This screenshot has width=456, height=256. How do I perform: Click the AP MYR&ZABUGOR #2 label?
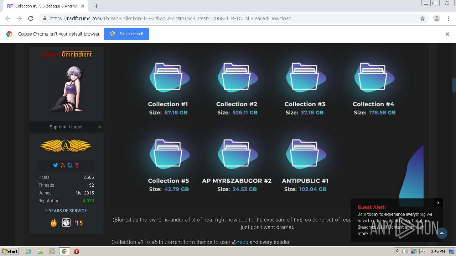[237, 181]
